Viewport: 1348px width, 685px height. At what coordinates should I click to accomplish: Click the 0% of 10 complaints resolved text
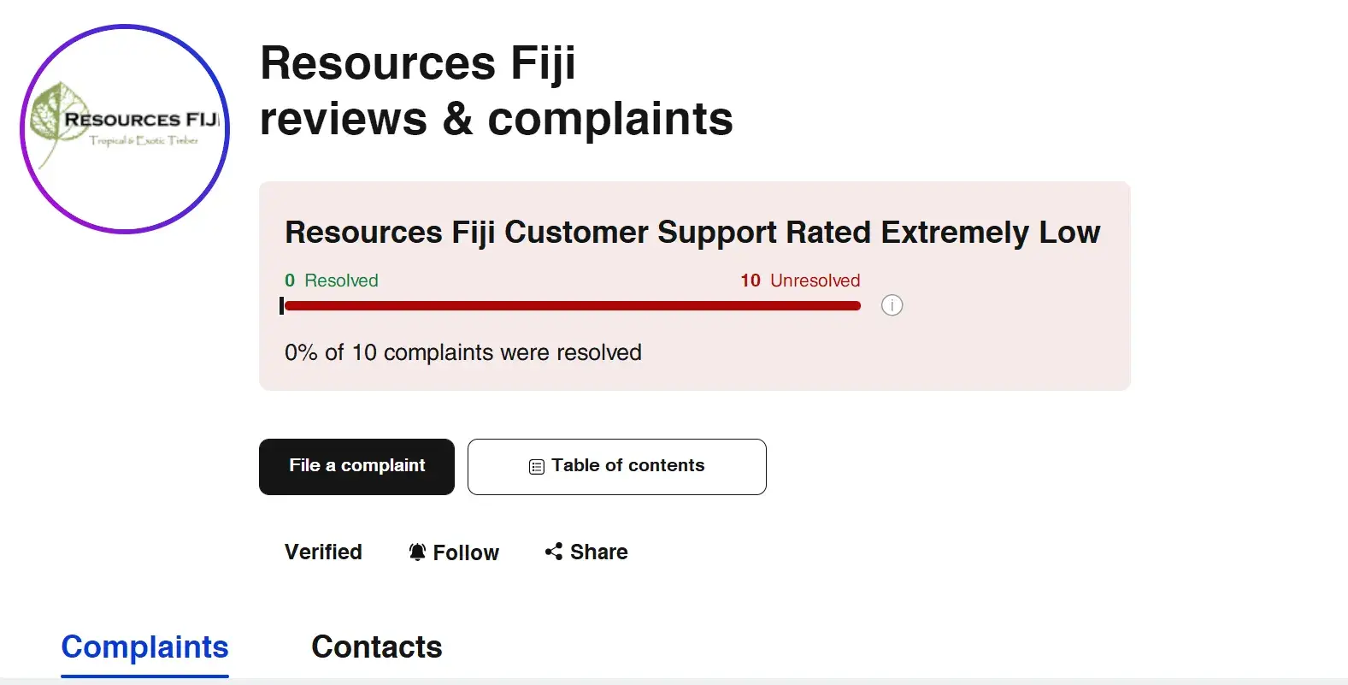click(462, 352)
